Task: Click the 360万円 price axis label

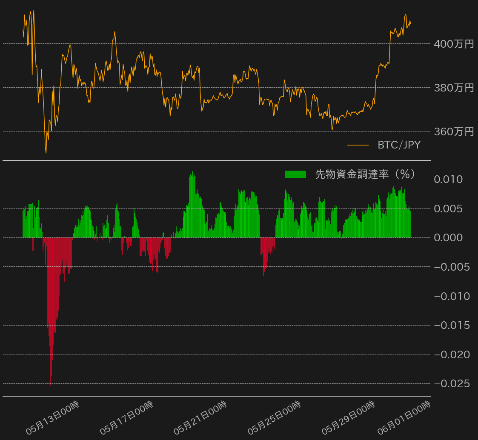Action: click(453, 132)
